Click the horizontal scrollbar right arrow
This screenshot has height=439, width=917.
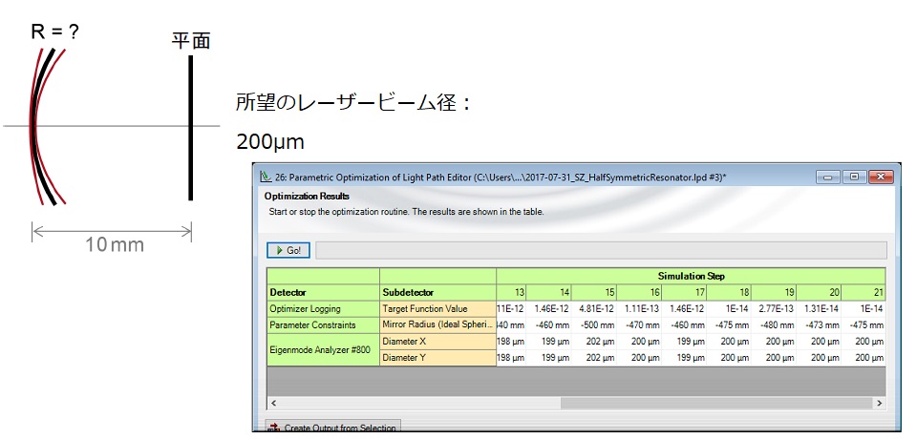coord(880,404)
